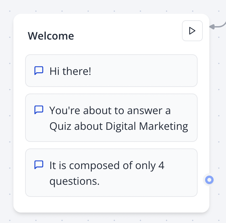226x223 pixels.
Task: Click empty space below the last message block
Action: (111, 204)
